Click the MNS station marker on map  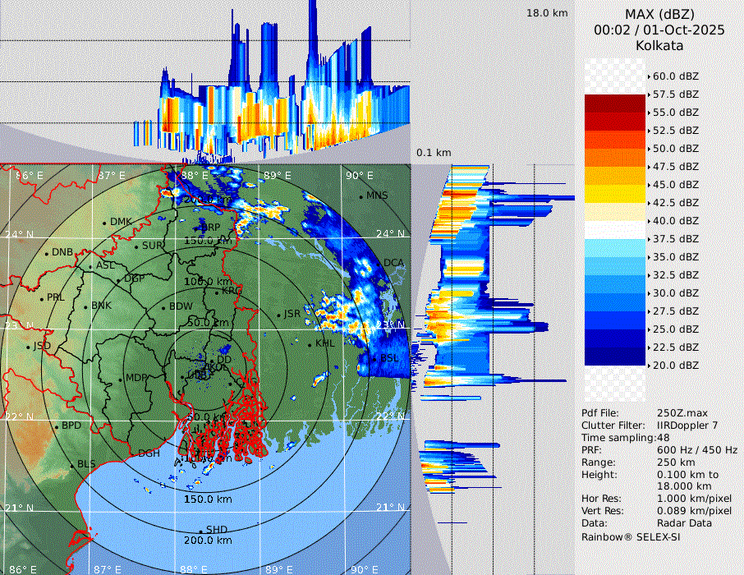pos(361,195)
